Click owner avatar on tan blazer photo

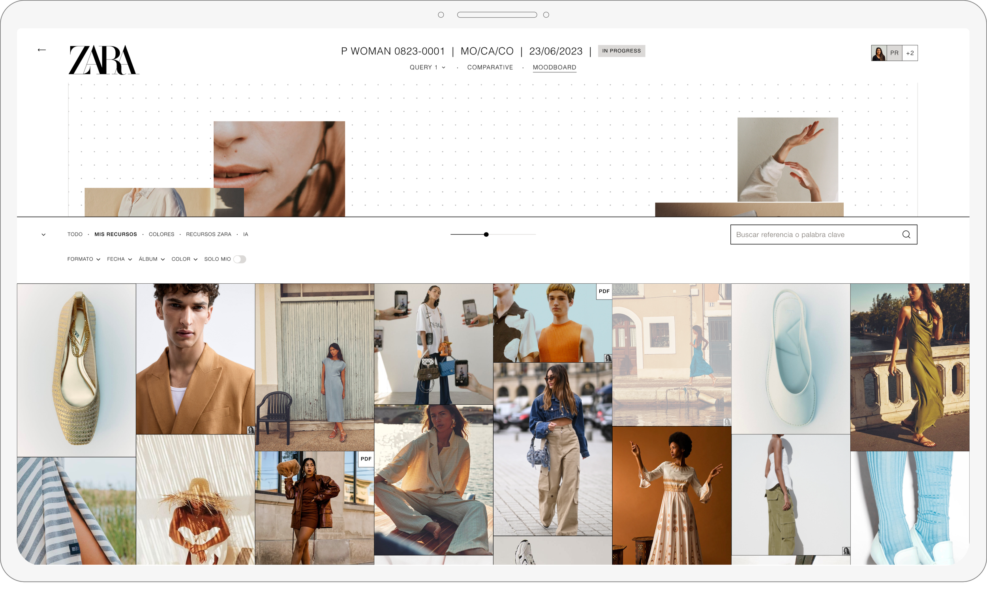click(251, 430)
